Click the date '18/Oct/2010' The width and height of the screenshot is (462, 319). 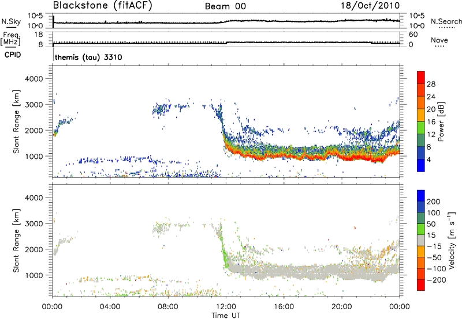370,6
